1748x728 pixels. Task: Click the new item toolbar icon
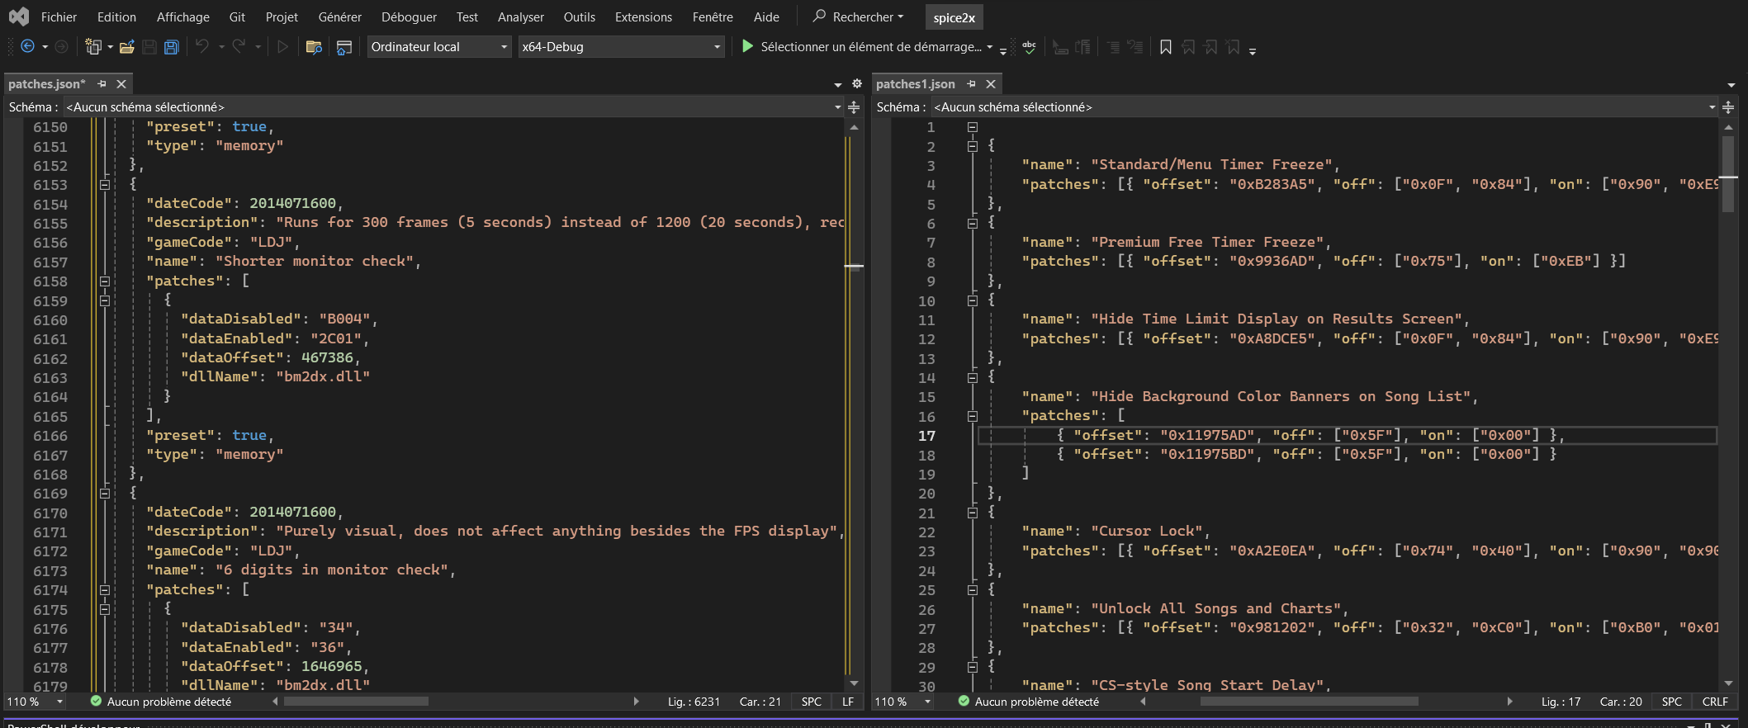pos(93,47)
